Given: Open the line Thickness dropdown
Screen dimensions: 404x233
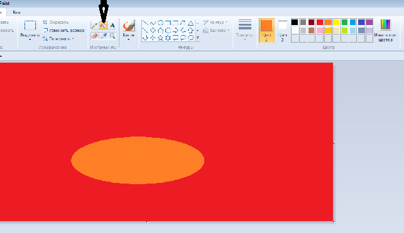Looking at the screenshot, I should 244,30.
